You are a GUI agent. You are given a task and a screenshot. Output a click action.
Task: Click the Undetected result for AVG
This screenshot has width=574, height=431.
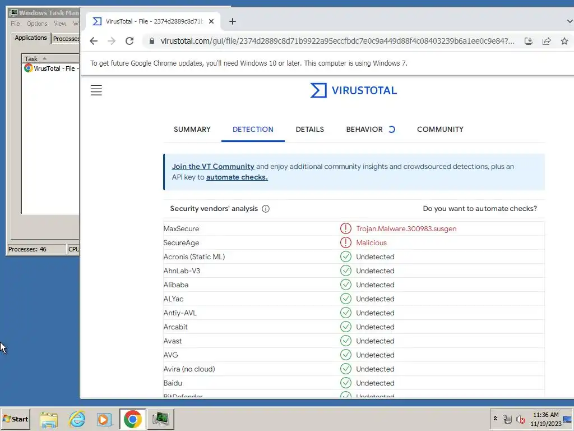(375, 355)
